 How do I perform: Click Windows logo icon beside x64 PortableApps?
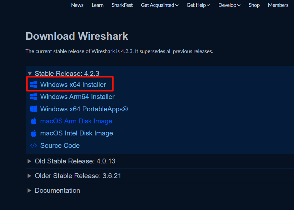(33, 109)
